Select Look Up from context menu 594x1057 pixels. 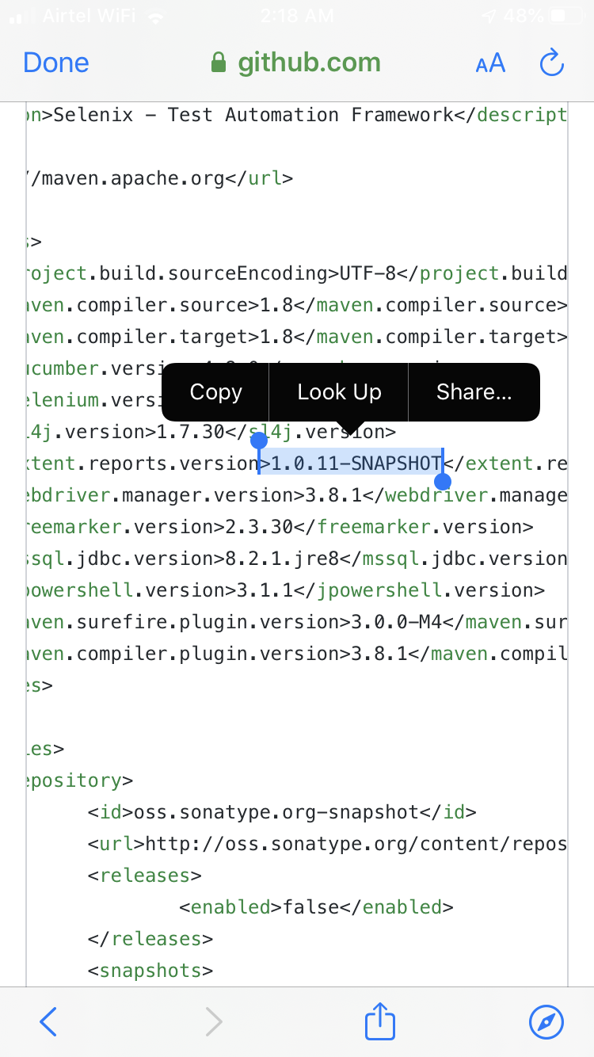coord(339,391)
